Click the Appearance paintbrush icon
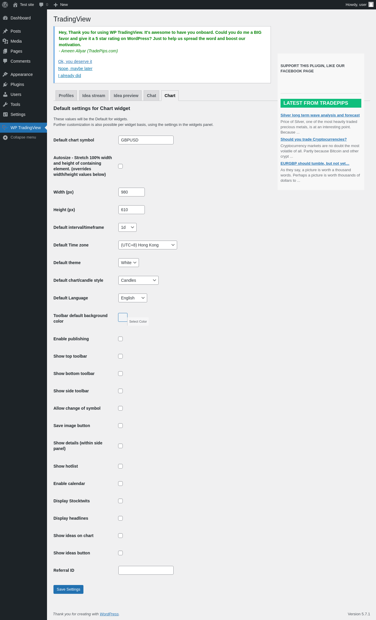 coord(5,74)
